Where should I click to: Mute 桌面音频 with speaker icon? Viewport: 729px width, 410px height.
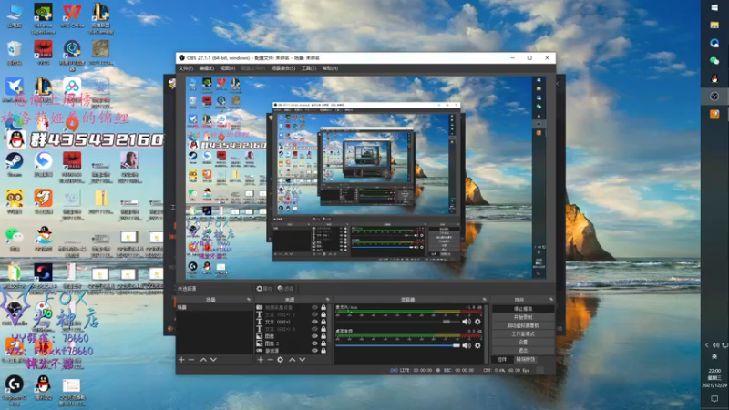click(467, 345)
